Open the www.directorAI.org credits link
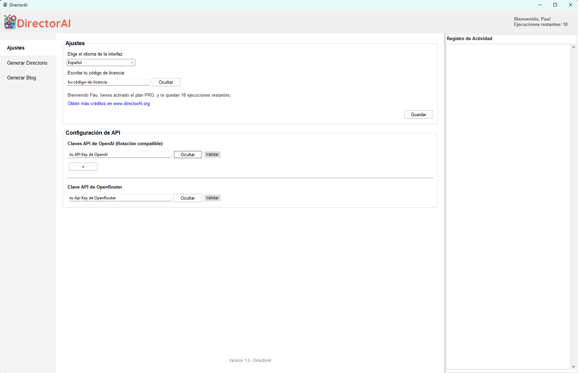Image resolution: width=578 pixels, height=373 pixels. 109,104
